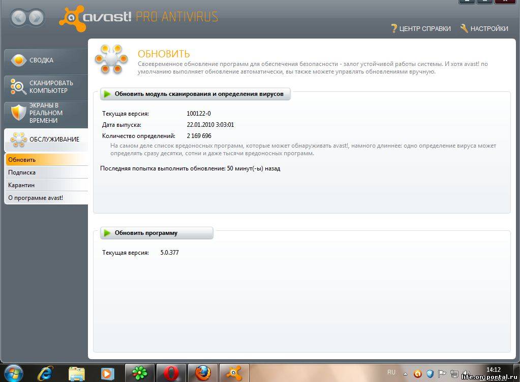
Task: Open ЦЕНТР СПРАВКИ help center
Action: tap(421, 29)
